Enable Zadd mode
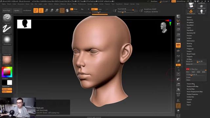 click(94, 9)
